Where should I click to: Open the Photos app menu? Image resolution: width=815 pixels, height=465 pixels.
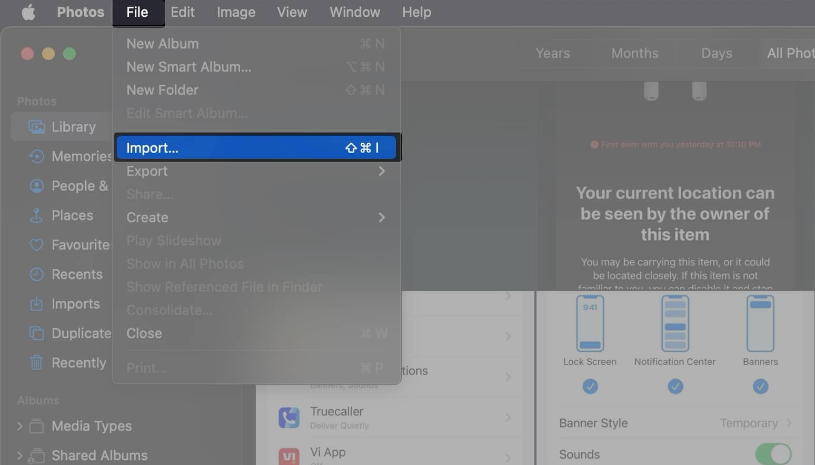coord(81,12)
